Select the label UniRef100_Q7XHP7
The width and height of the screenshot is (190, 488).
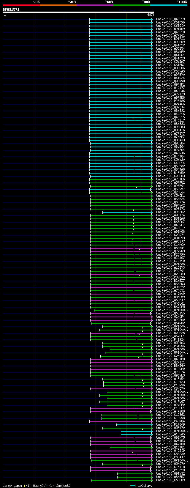click(170, 137)
